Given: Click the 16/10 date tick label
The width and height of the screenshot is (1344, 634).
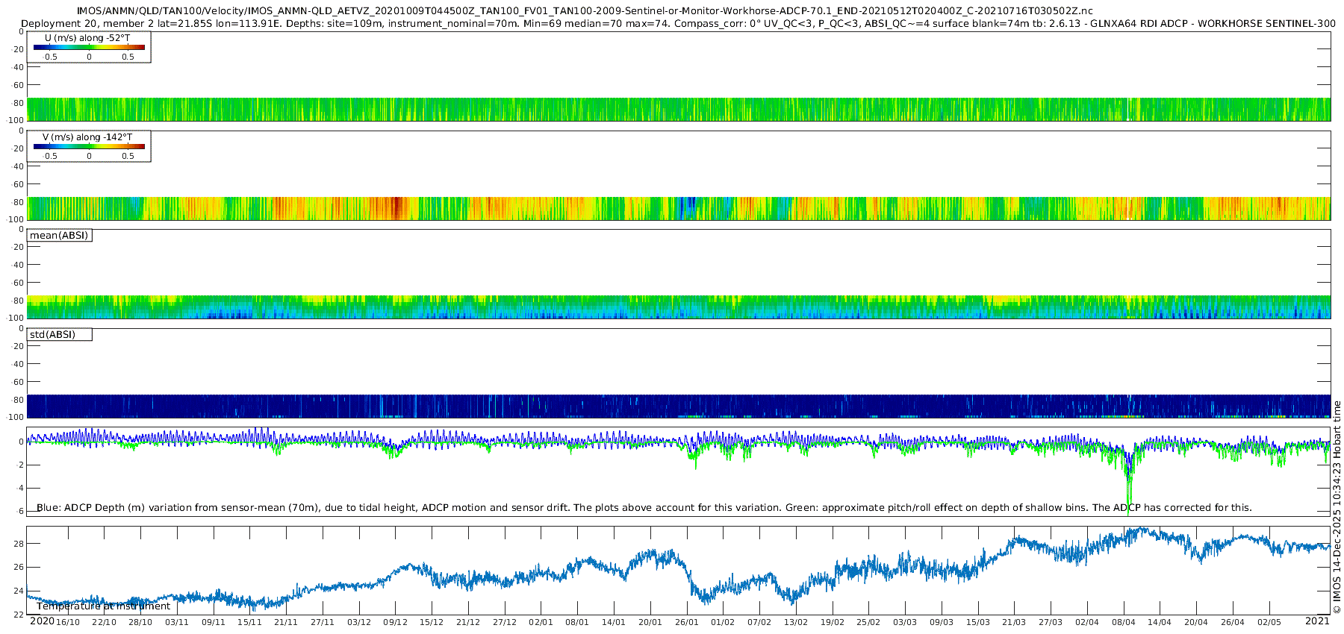Looking at the screenshot, I should click(67, 622).
